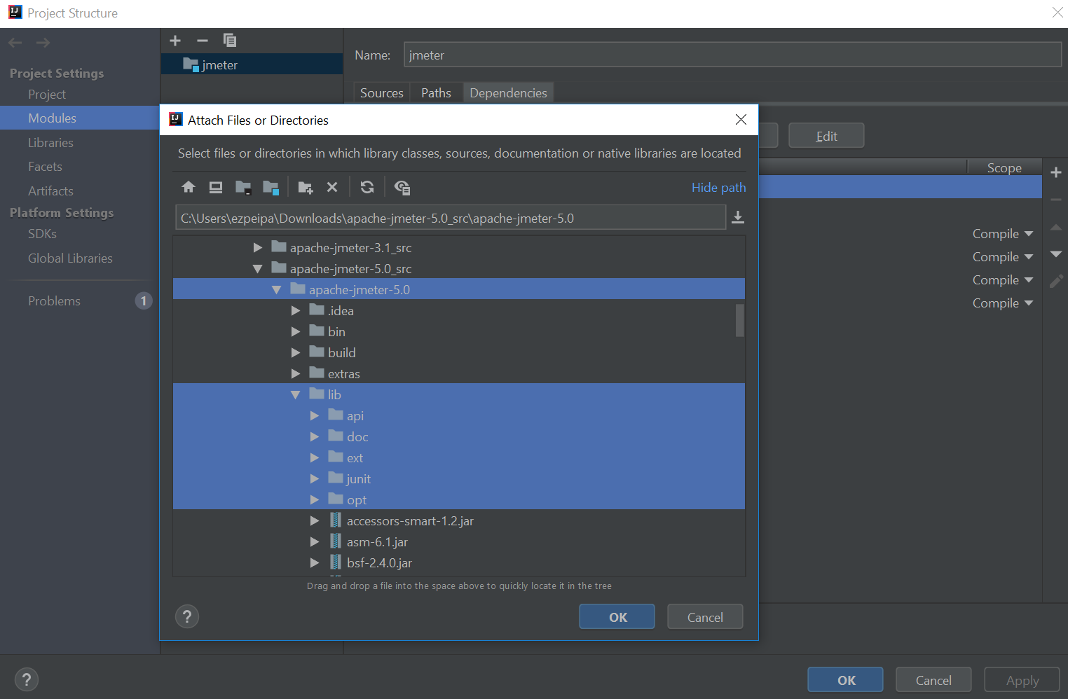The height and width of the screenshot is (699, 1068).
Task: Switch to Dependencies tab
Action: coord(508,92)
